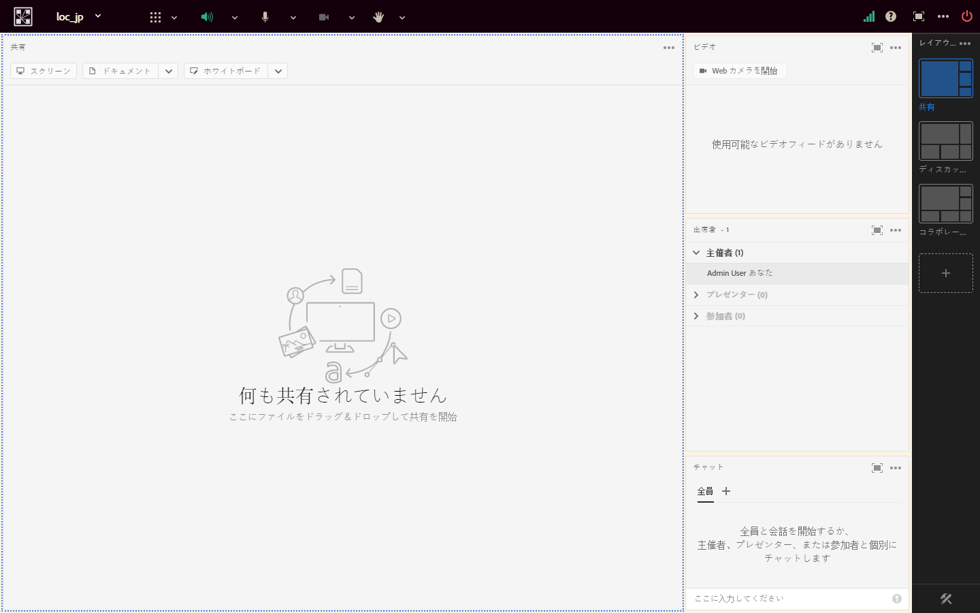Expand the ドキュメント dropdown arrow

[x=169, y=71]
